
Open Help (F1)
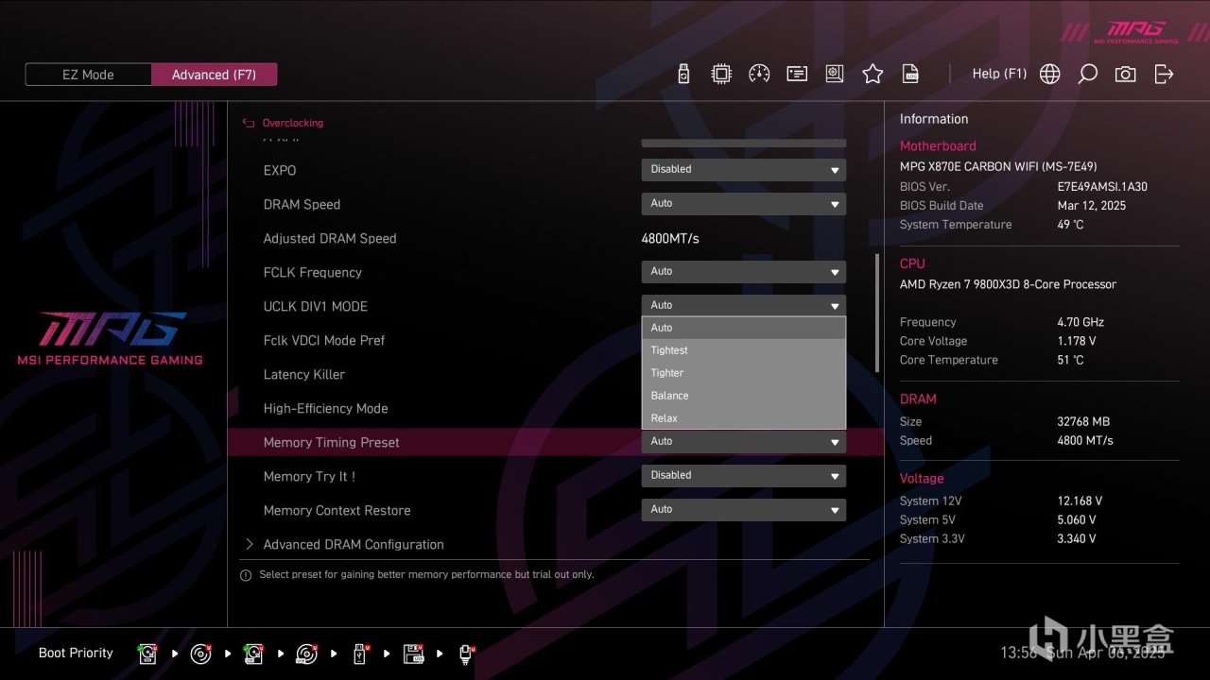pos(999,74)
